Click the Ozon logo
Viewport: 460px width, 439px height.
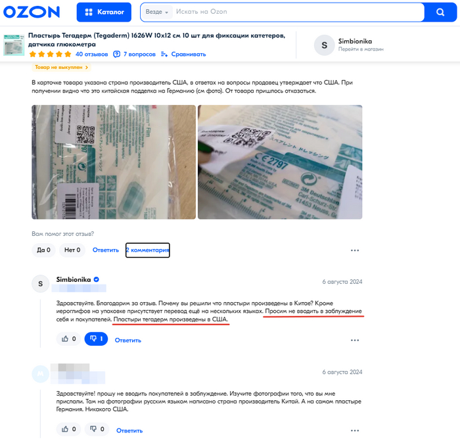[x=32, y=12]
